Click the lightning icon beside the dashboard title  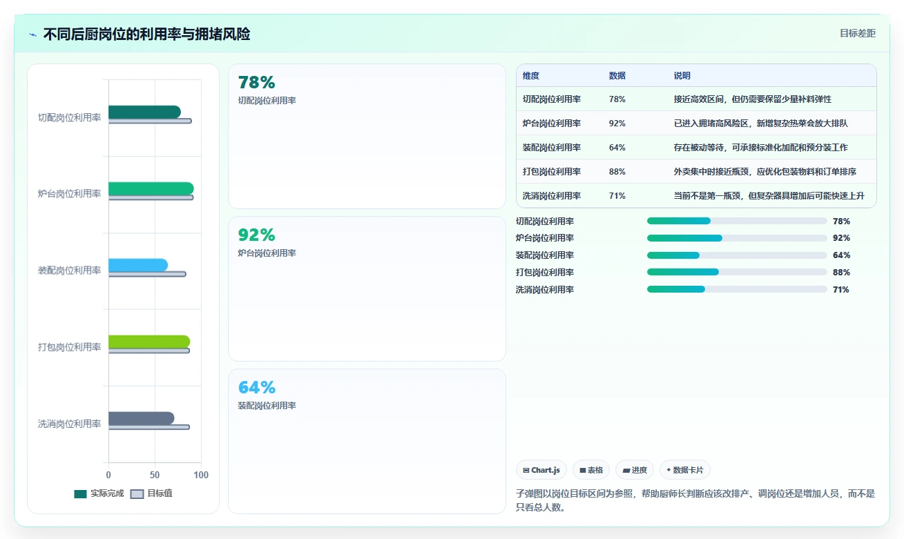33,35
